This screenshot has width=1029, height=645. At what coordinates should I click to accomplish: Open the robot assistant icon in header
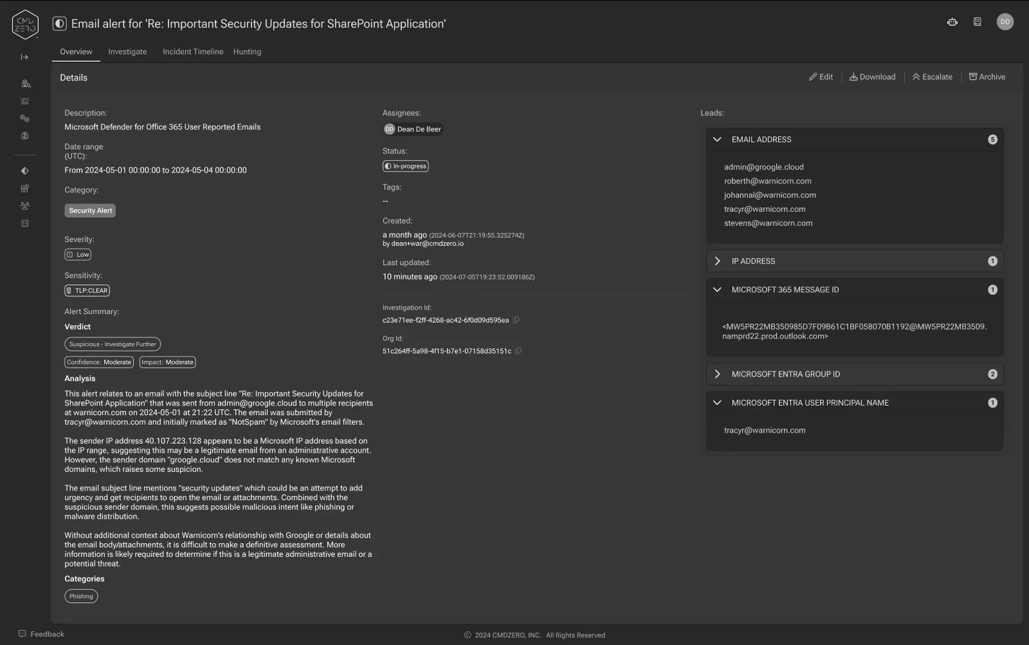pyautogui.click(x=952, y=22)
